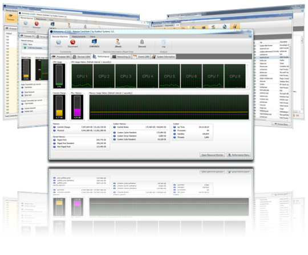Click the Performance Menu button
The image size is (308, 255).
click(238, 155)
